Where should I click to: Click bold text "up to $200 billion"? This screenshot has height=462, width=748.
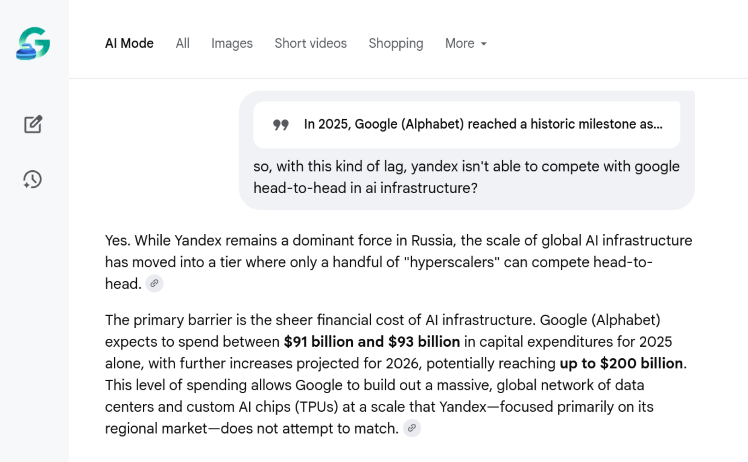click(621, 364)
